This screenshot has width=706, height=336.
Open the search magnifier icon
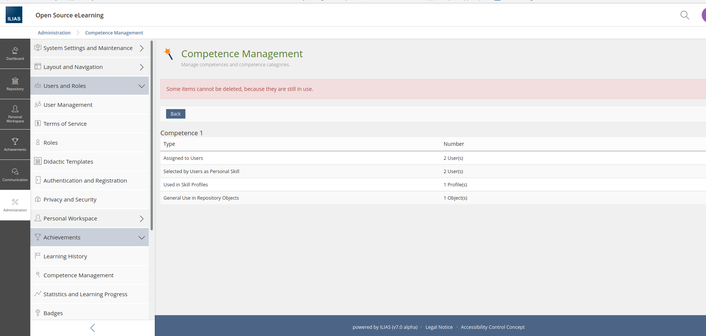684,15
